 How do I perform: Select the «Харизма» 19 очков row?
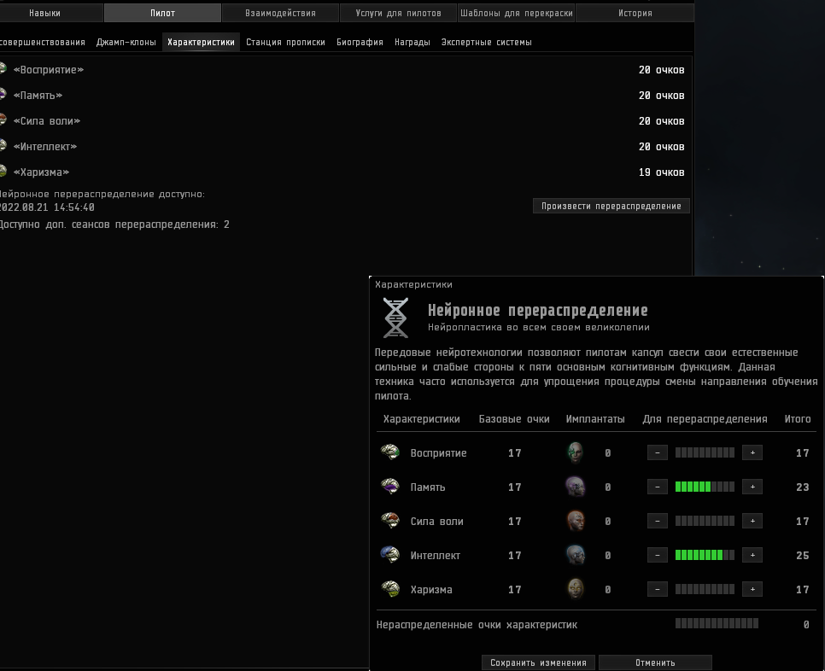(x=345, y=172)
